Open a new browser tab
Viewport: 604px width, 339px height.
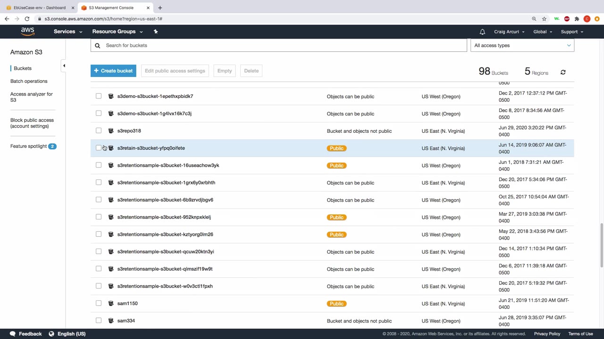(x=160, y=8)
